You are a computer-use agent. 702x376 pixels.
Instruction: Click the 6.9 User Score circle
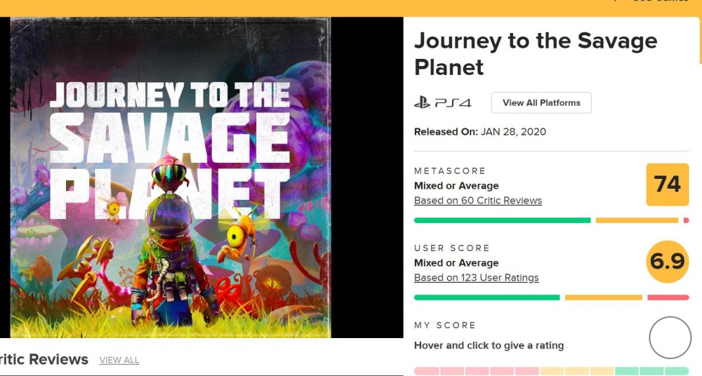click(667, 262)
